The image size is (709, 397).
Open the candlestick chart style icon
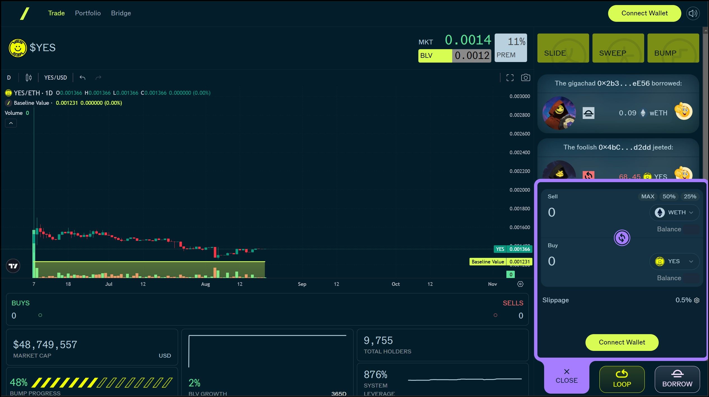click(29, 78)
